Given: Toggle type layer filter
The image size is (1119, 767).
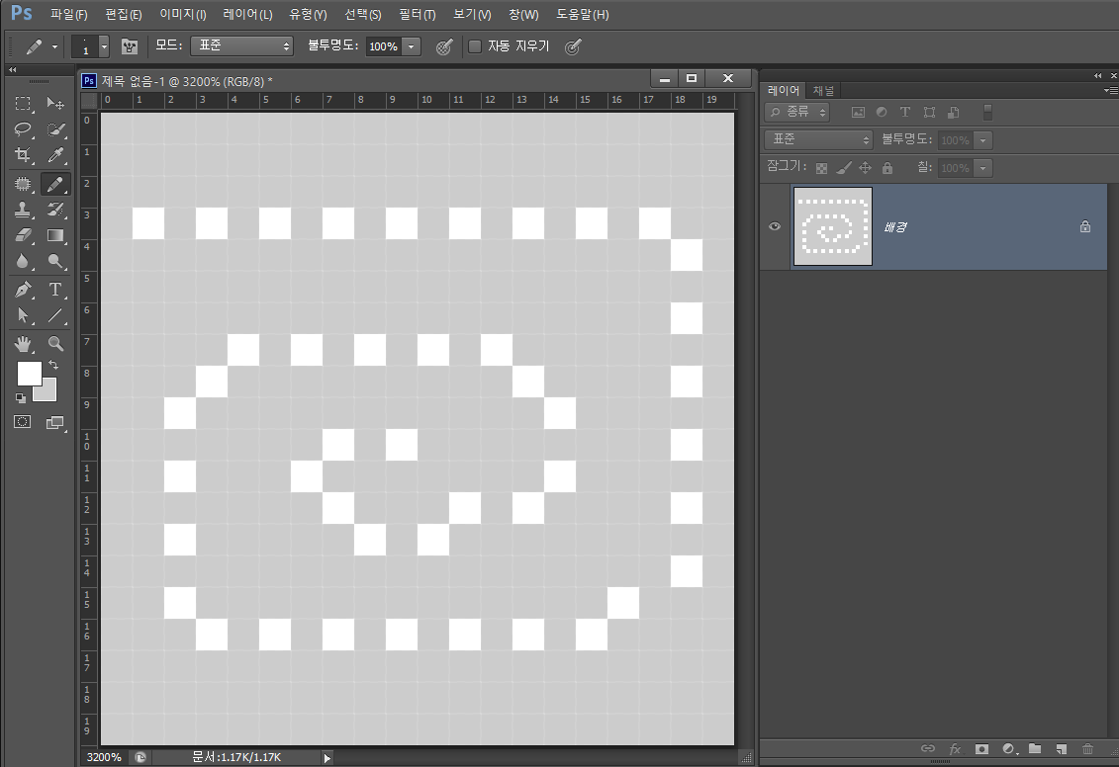Looking at the screenshot, I should (905, 112).
